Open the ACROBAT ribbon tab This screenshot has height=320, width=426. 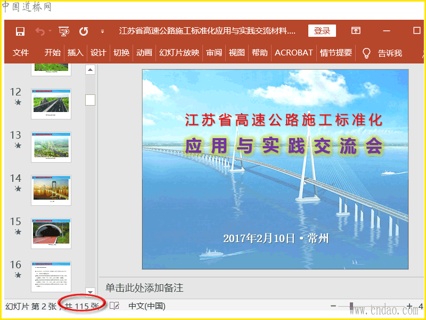[294, 52]
